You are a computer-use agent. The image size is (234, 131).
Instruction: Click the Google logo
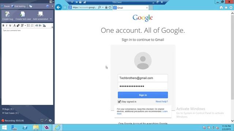143,18
